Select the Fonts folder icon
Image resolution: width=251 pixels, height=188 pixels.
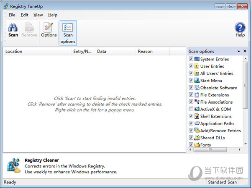(x=197, y=145)
